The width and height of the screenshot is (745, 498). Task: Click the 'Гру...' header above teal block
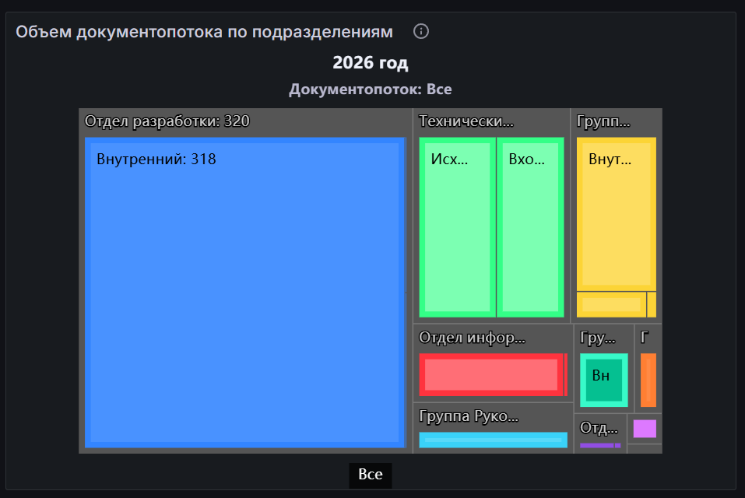pyautogui.click(x=598, y=338)
